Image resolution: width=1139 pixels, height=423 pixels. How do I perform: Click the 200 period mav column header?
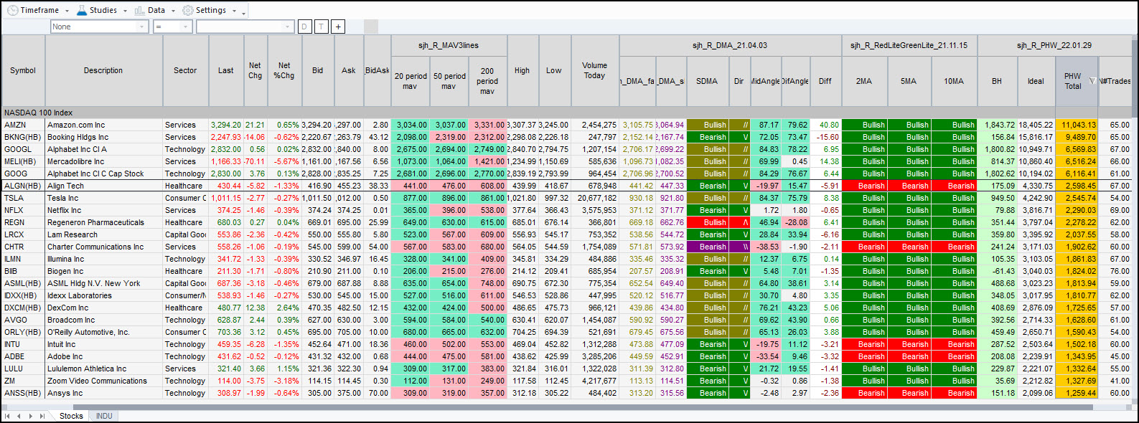487,81
